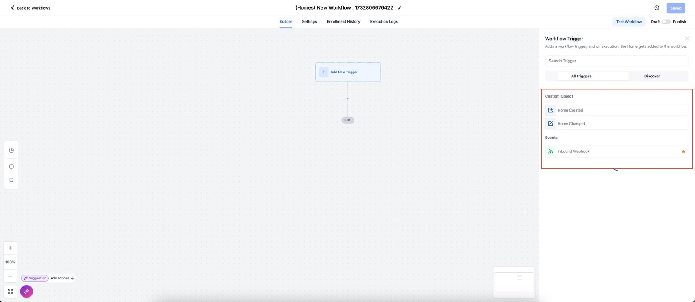Switch to the Settings tab

click(x=309, y=22)
